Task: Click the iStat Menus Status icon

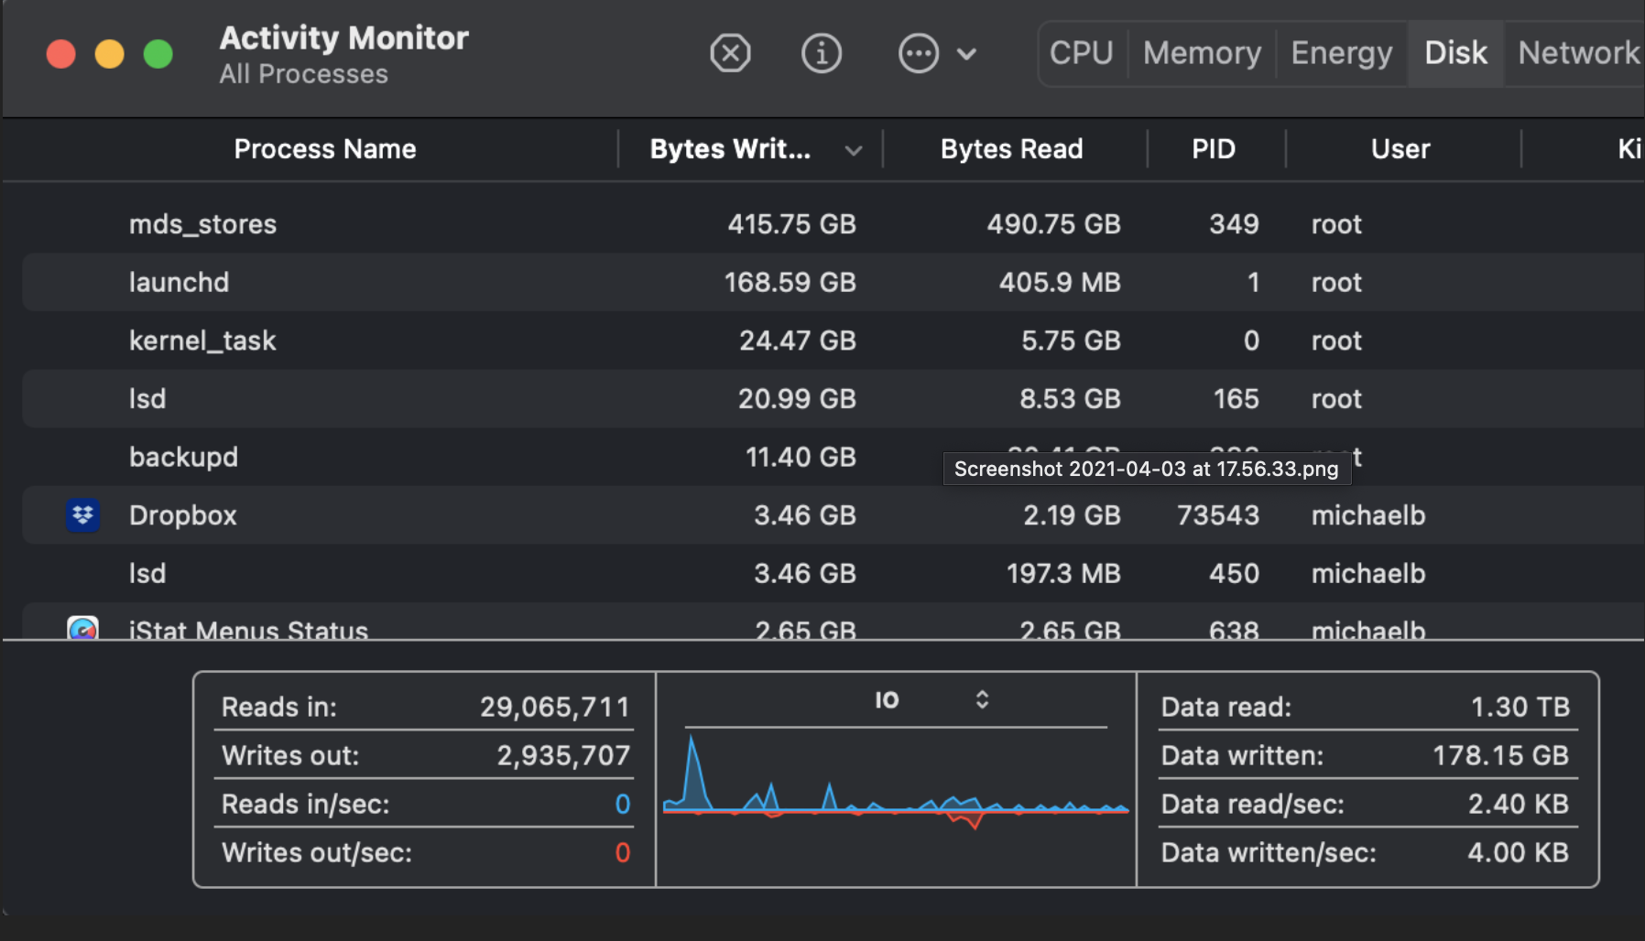Action: tap(82, 630)
